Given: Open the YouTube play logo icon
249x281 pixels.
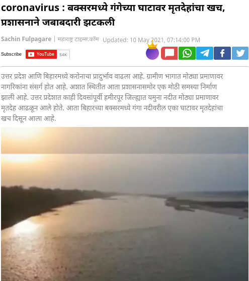Looking at the screenshot, I should (x=31, y=54).
